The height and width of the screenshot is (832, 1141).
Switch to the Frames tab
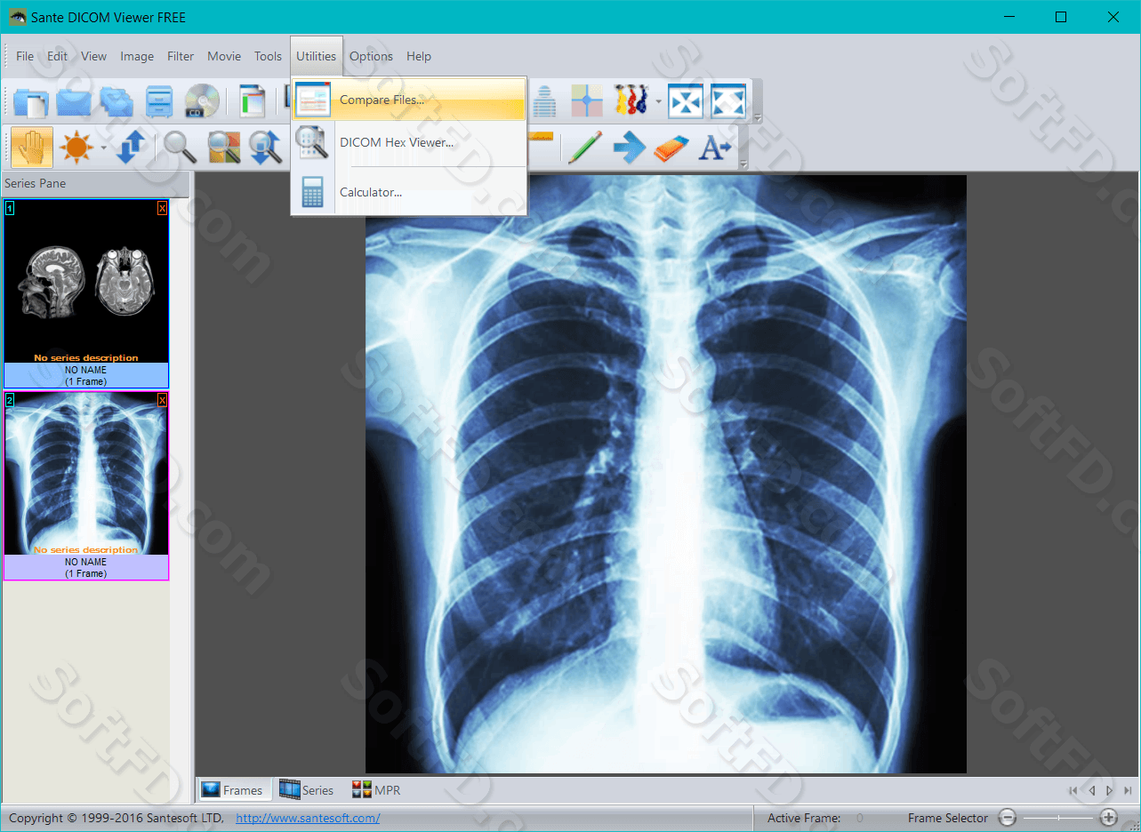click(x=232, y=789)
